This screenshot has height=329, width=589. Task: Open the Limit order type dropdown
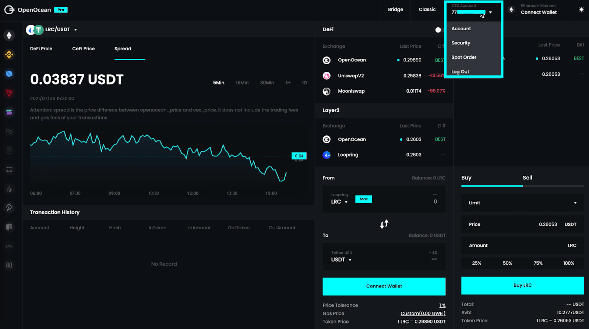(523, 203)
